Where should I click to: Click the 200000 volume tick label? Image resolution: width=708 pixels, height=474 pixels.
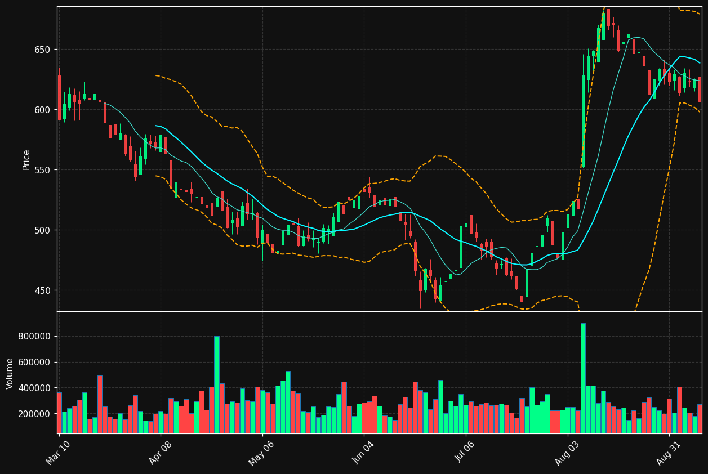(x=35, y=414)
